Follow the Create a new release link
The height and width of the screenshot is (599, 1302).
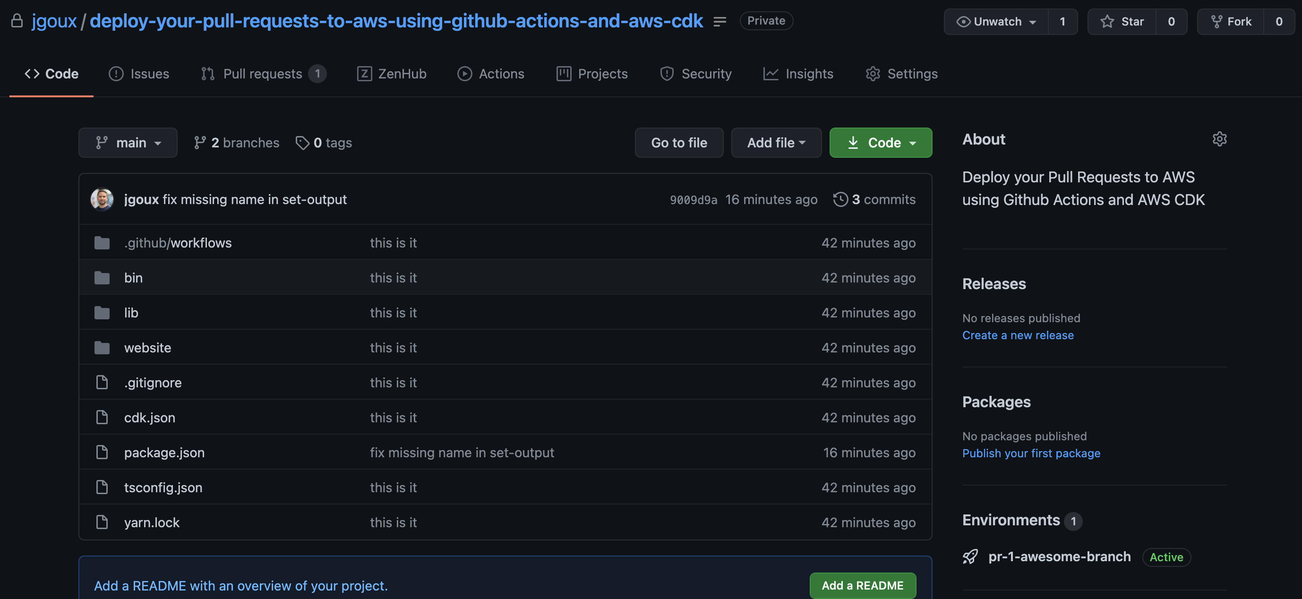tap(1018, 335)
